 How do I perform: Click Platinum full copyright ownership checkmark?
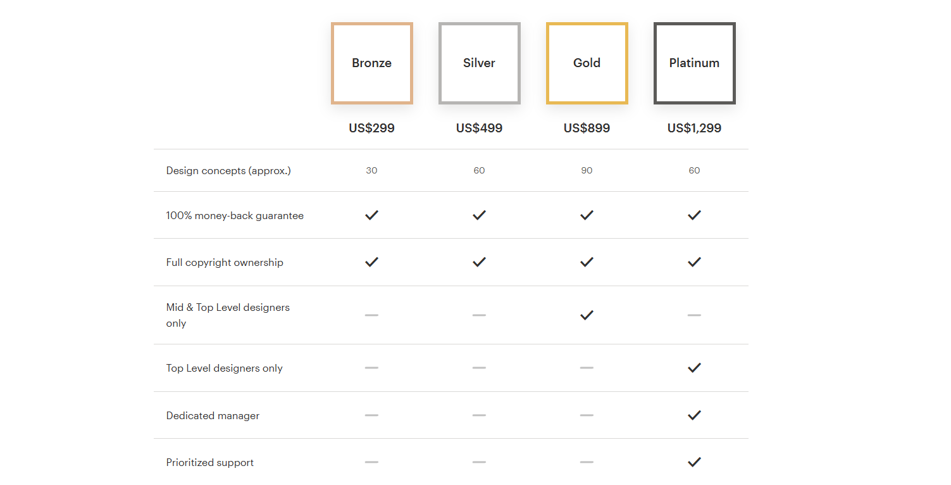[694, 262]
